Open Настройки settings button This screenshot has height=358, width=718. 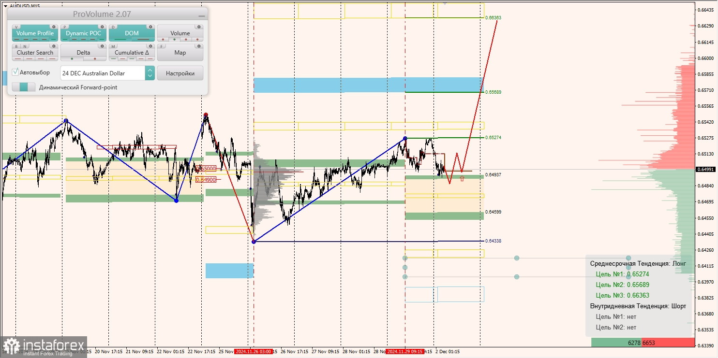click(x=180, y=73)
